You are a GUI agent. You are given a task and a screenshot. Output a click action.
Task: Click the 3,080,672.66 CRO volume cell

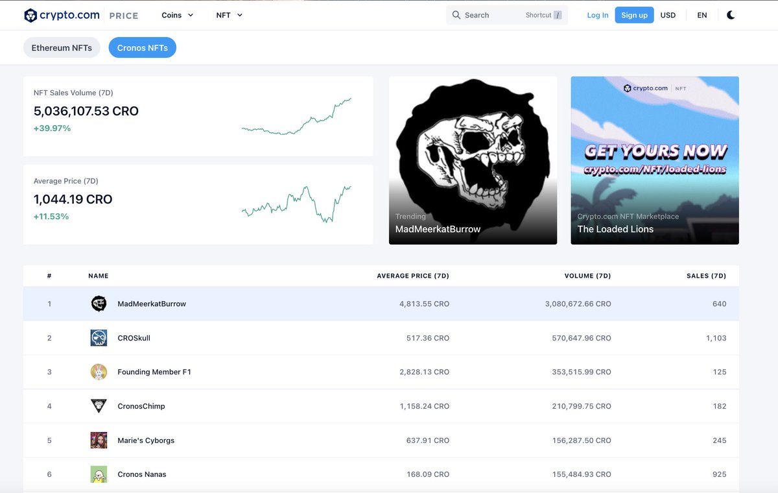(x=578, y=304)
